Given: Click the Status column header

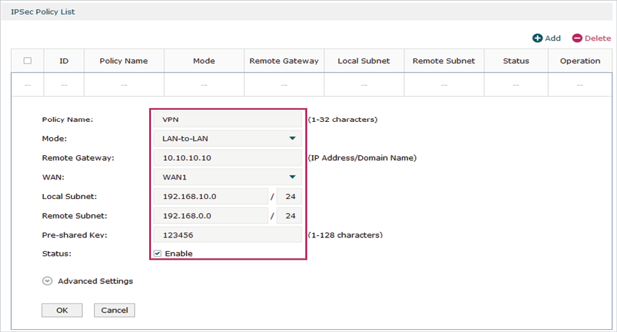Looking at the screenshot, I should 516,61.
